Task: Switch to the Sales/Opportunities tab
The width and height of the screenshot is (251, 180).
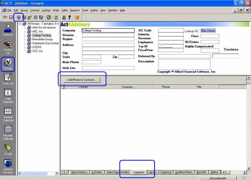Action: pos(118,172)
